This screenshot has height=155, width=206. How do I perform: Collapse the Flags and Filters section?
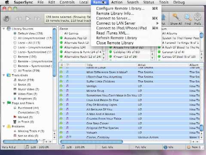tap(4, 103)
